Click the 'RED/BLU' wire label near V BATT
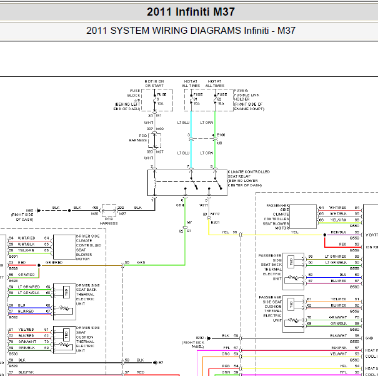 point(339,232)
